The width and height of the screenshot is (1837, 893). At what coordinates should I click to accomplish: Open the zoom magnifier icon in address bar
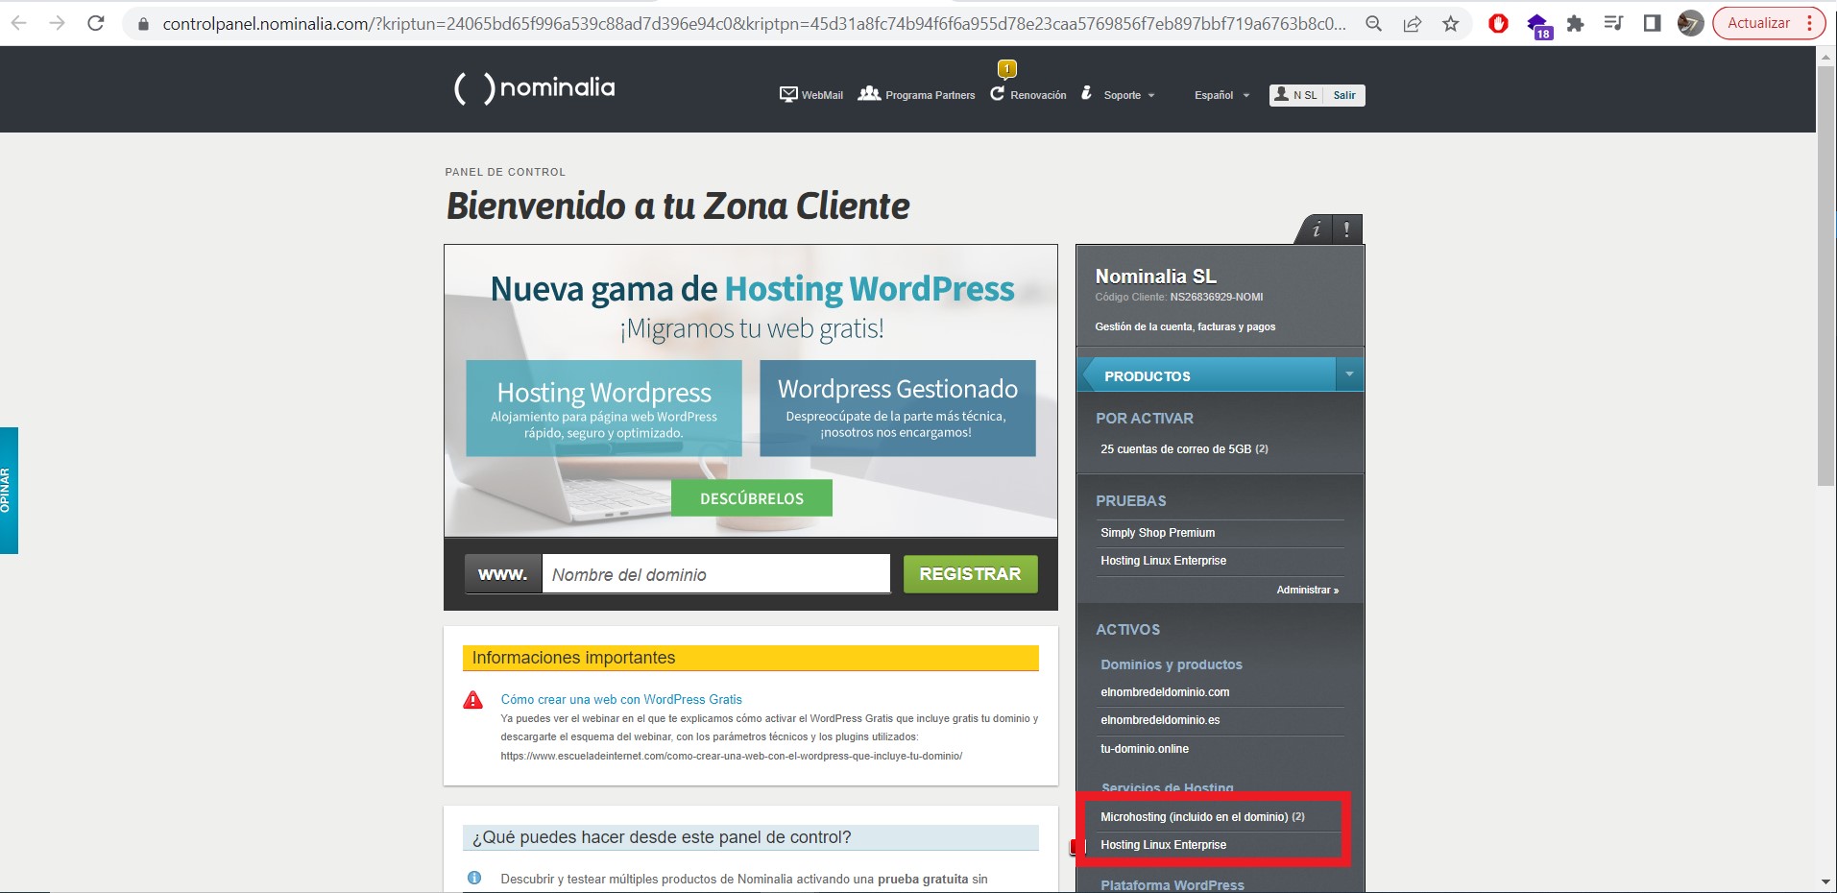click(1374, 24)
